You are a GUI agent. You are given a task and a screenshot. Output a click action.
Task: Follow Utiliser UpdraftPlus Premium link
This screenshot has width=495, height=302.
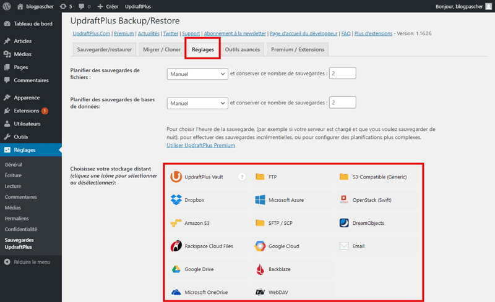click(200, 145)
